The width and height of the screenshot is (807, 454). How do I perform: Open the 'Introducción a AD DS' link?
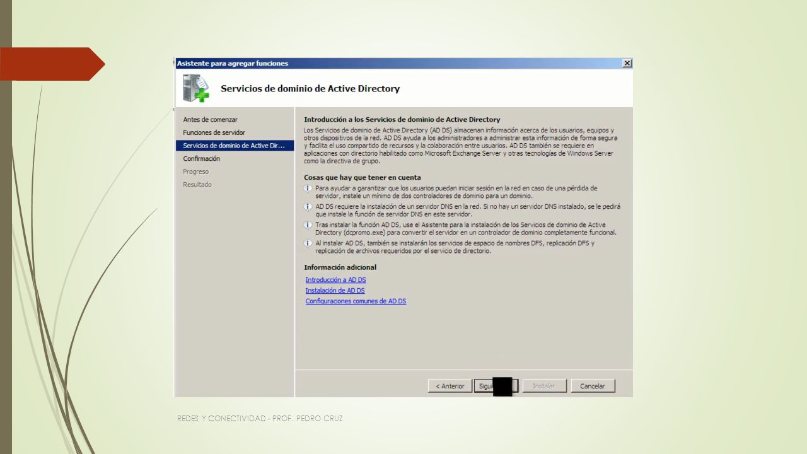pos(335,280)
